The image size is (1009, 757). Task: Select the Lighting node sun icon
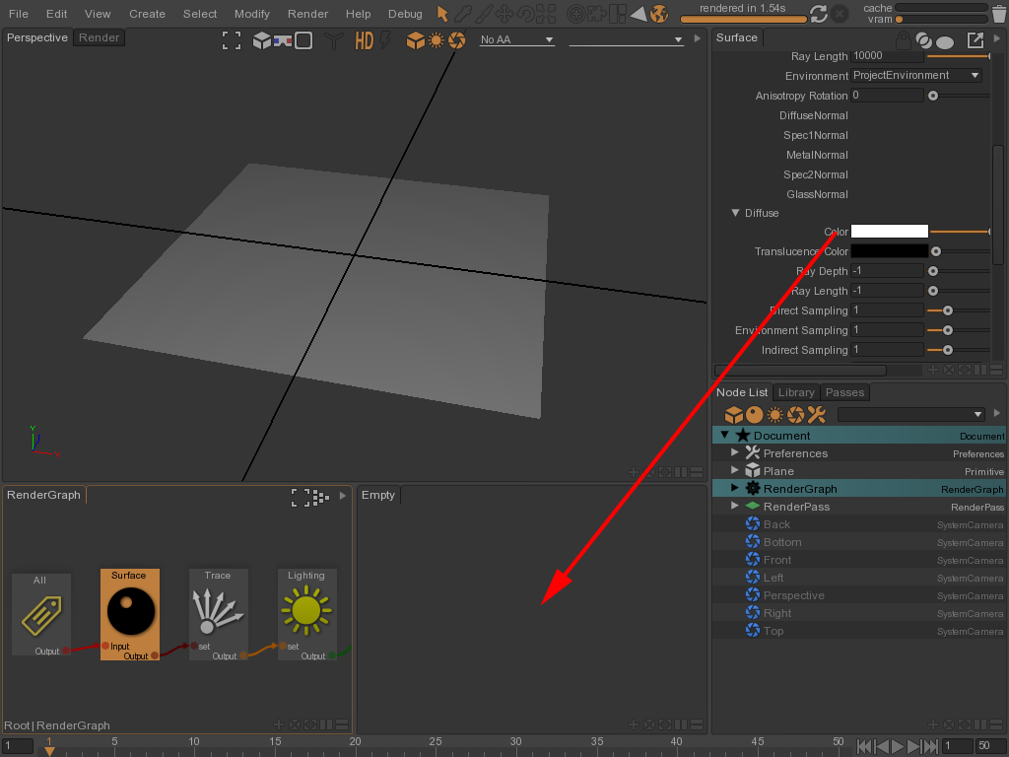[x=306, y=611]
